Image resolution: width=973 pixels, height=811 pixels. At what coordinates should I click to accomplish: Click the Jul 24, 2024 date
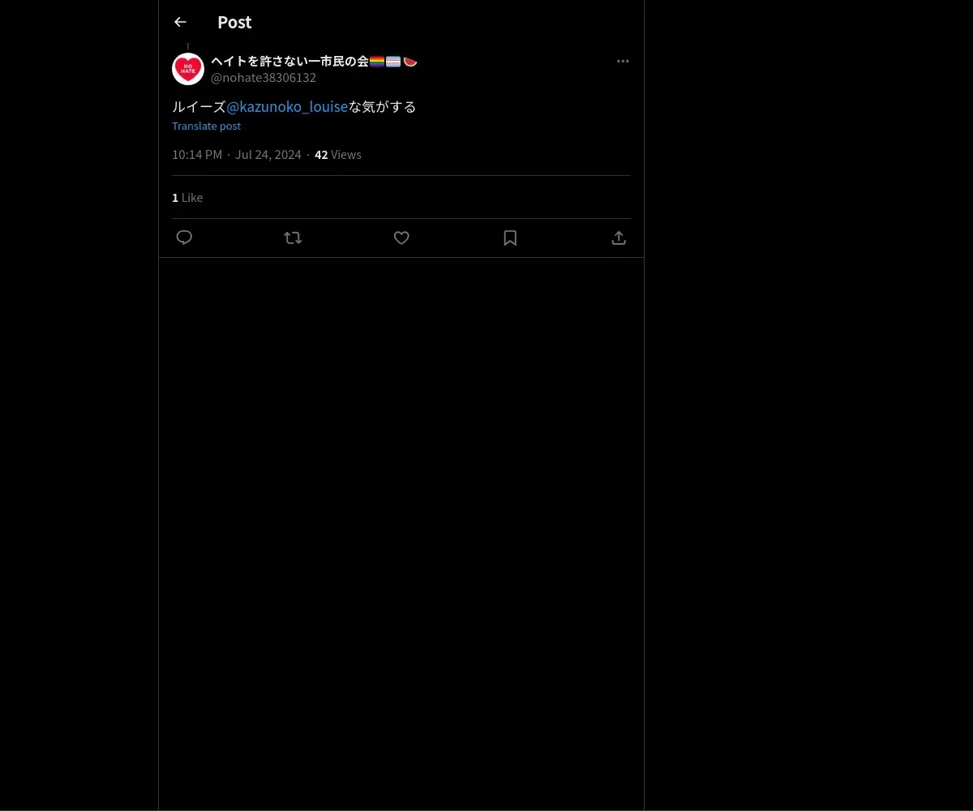268,154
